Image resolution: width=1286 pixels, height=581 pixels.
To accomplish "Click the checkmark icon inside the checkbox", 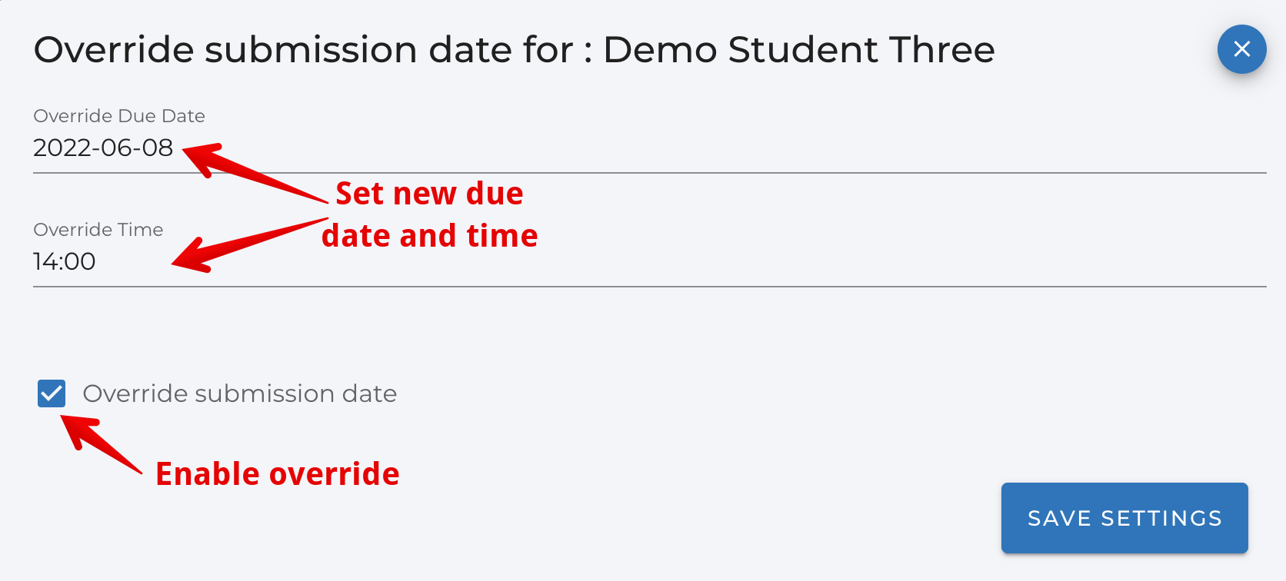I will 52,393.
